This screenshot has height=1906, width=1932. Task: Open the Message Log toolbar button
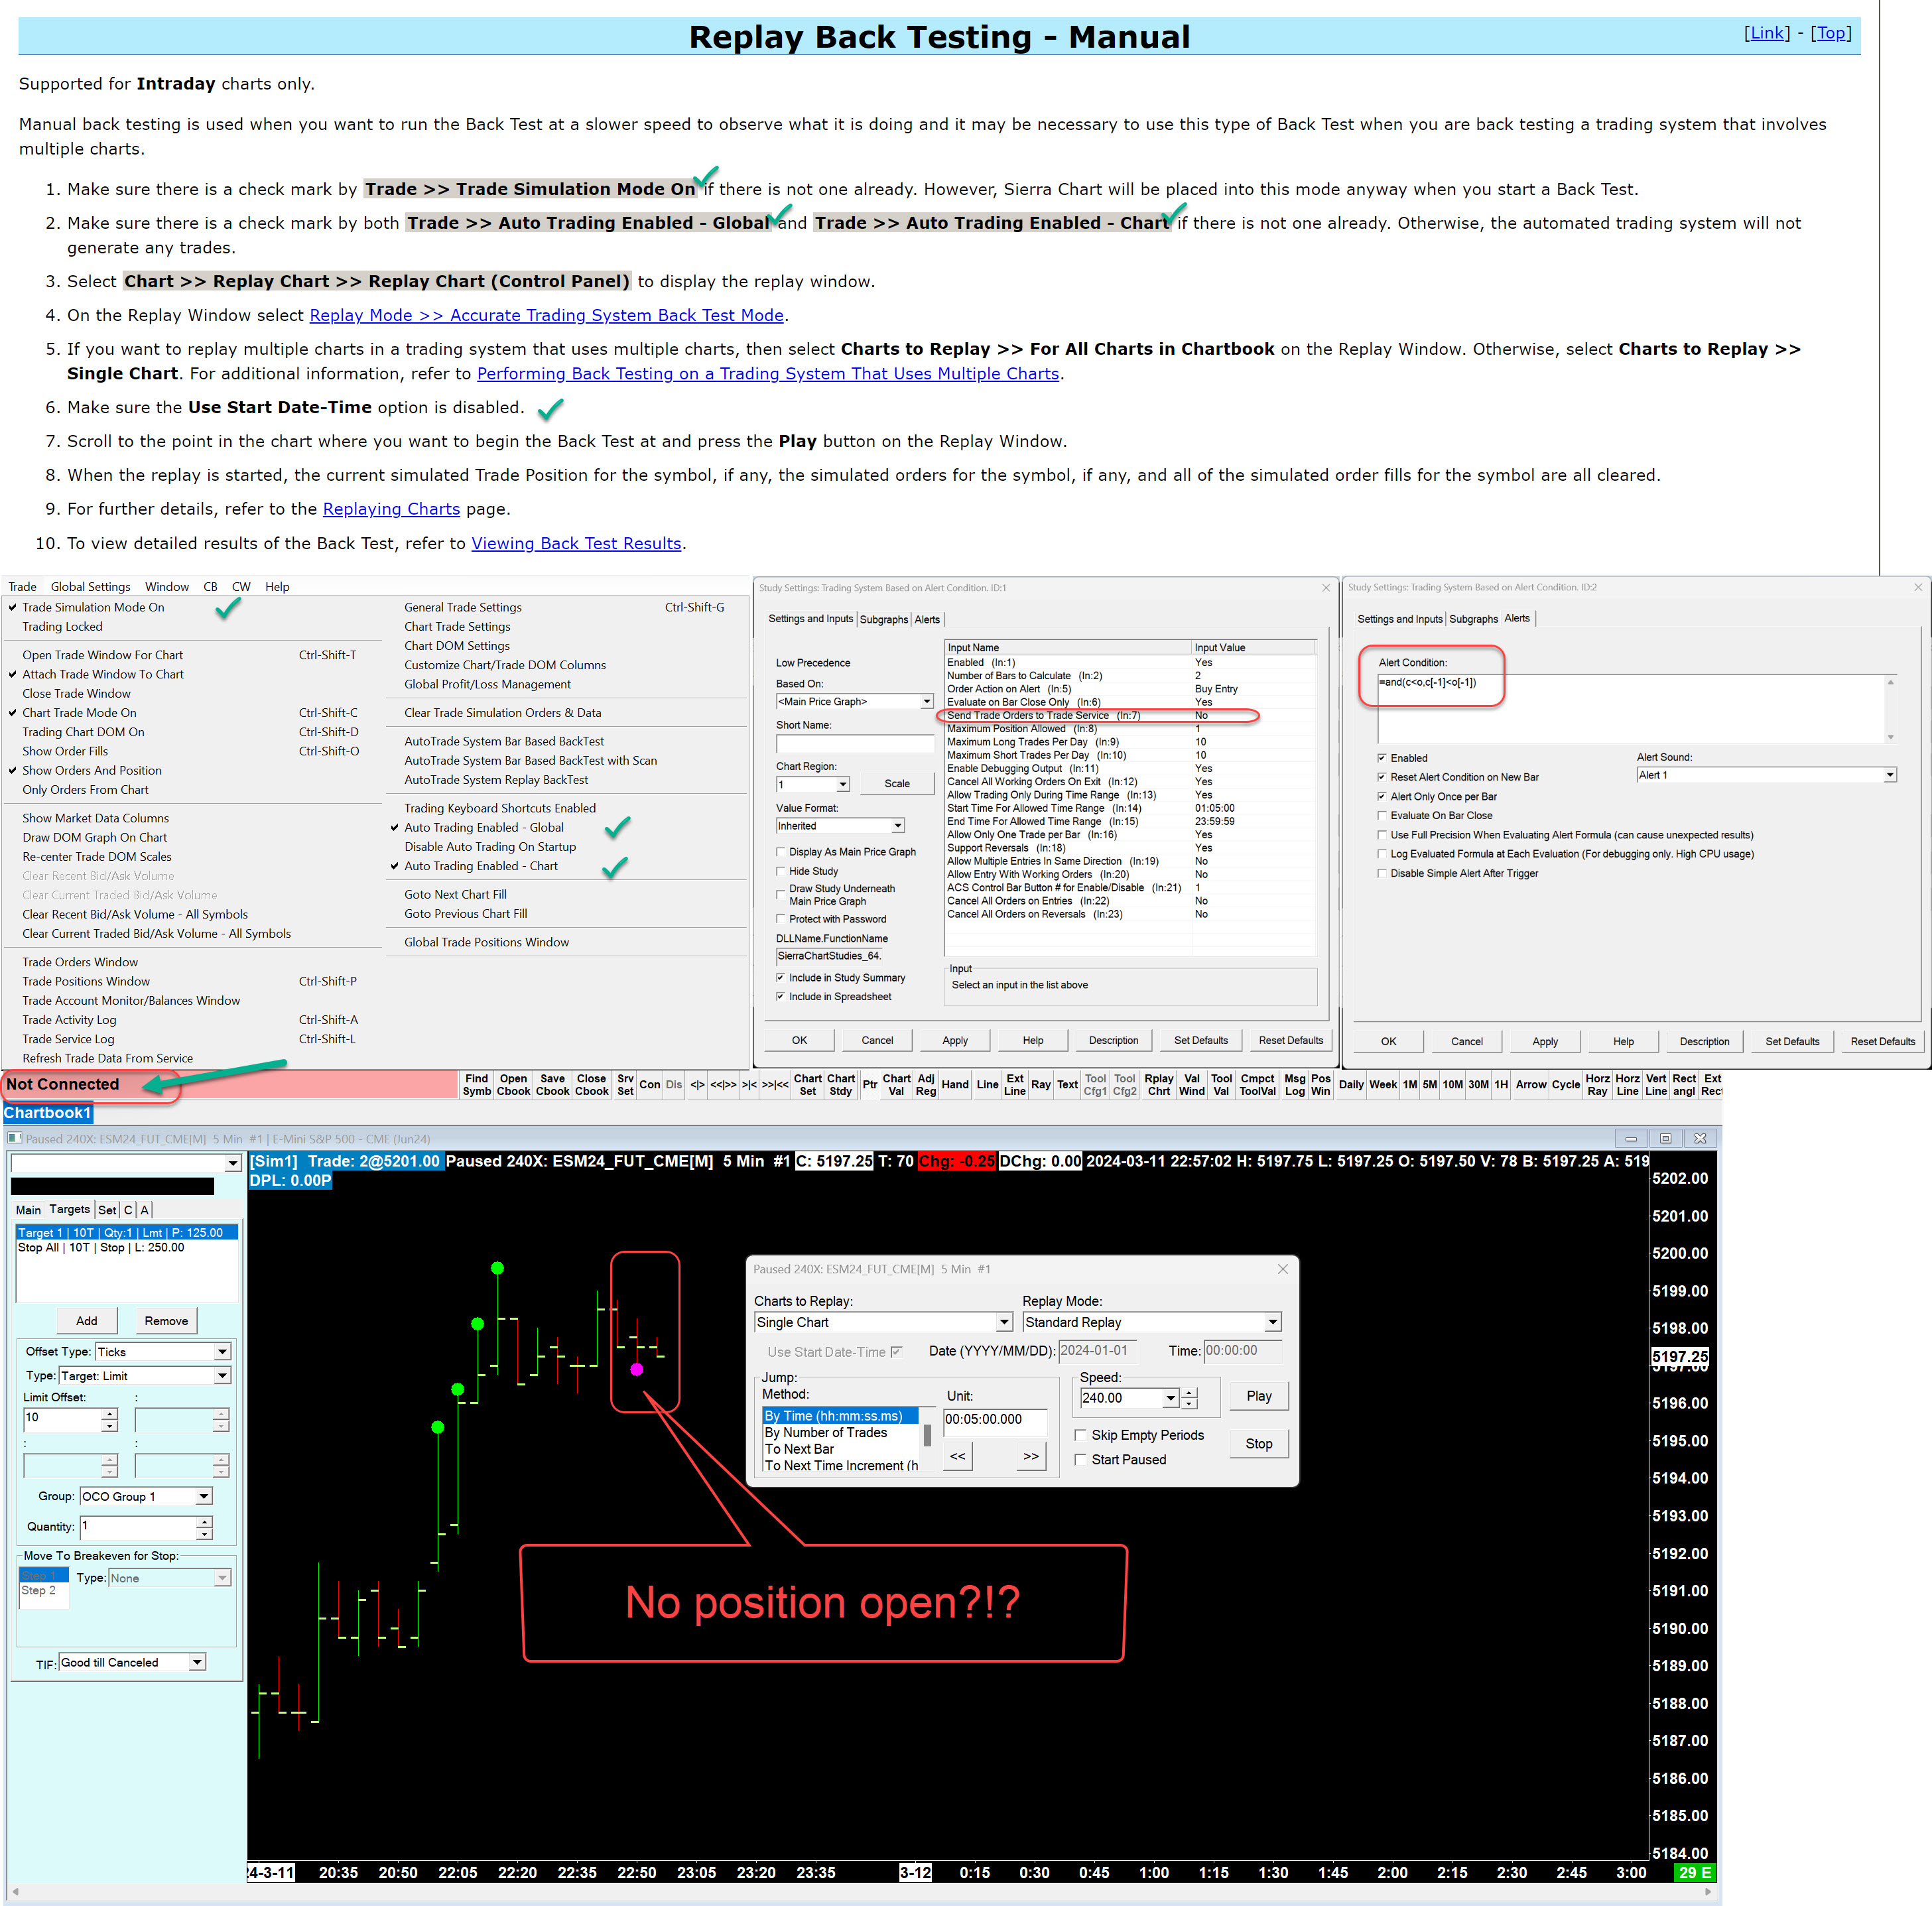[1295, 1085]
